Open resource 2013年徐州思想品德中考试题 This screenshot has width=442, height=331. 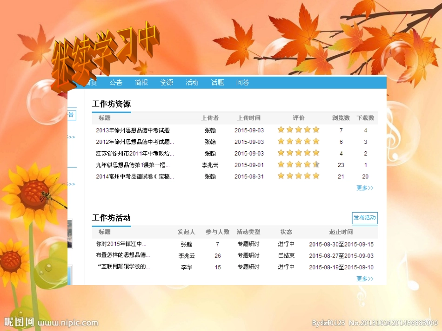tap(133, 130)
